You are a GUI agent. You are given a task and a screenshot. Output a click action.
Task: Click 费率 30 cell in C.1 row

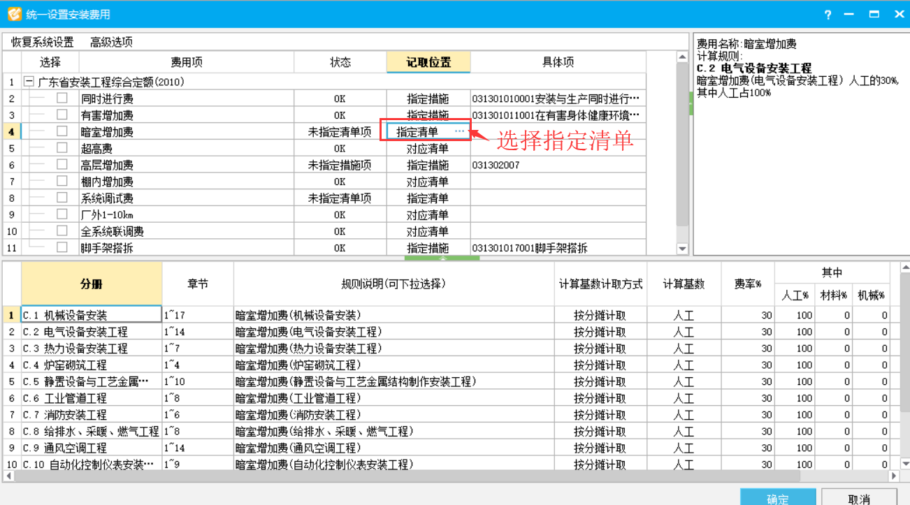748,315
